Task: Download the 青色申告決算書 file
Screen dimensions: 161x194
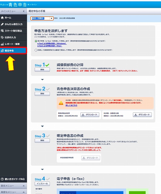Action: (90, 115)
